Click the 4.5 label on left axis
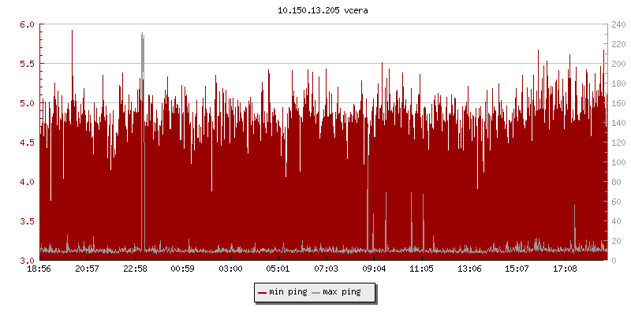This screenshot has width=631, height=315. click(27, 143)
